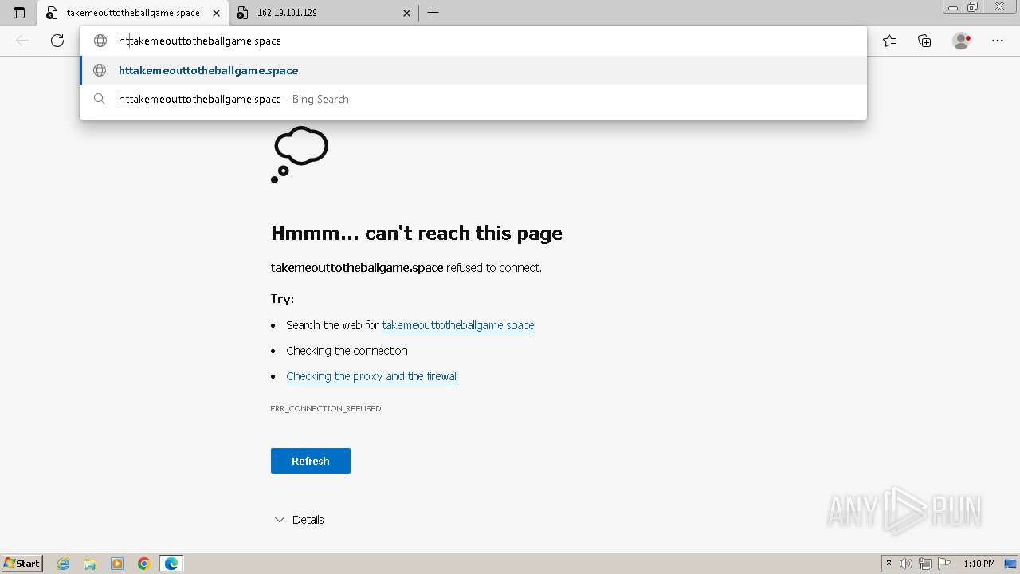Open the user profile avatar
Viewport: 1020px width, 574px height.
pyautogui.click(x=962, y=41)
